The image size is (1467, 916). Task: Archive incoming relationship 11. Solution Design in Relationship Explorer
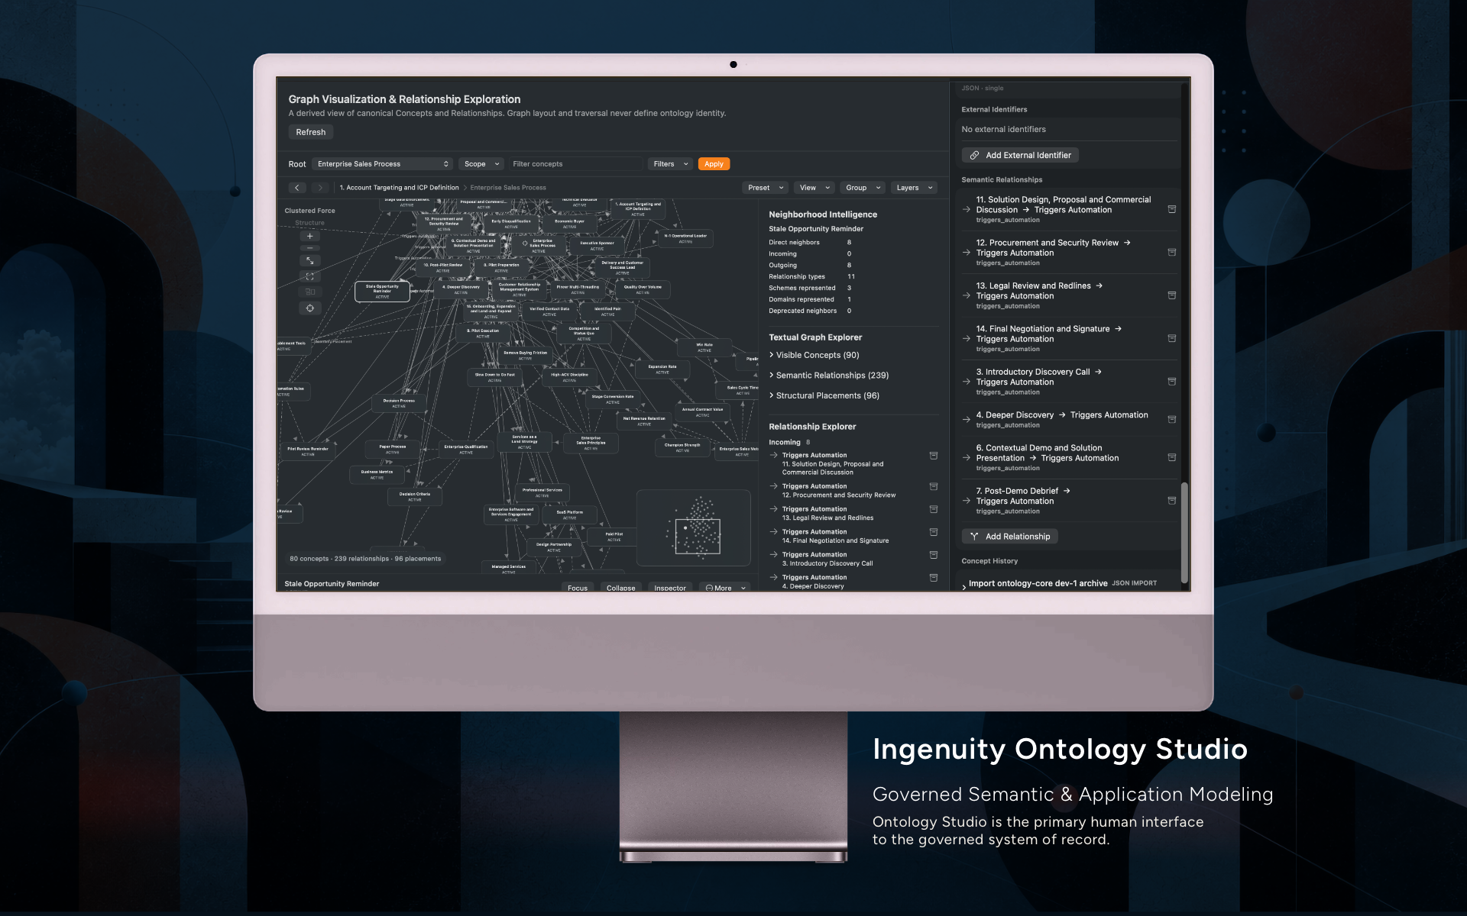click(x=933, y=456)
